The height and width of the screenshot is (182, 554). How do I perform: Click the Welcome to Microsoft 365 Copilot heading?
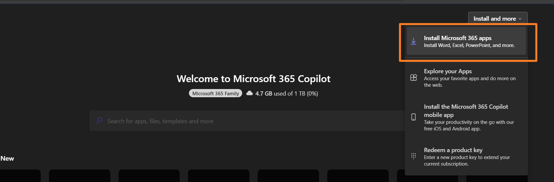pos(253,79)
